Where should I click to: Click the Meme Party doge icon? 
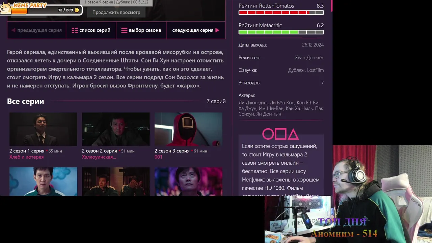click(6, 9)
